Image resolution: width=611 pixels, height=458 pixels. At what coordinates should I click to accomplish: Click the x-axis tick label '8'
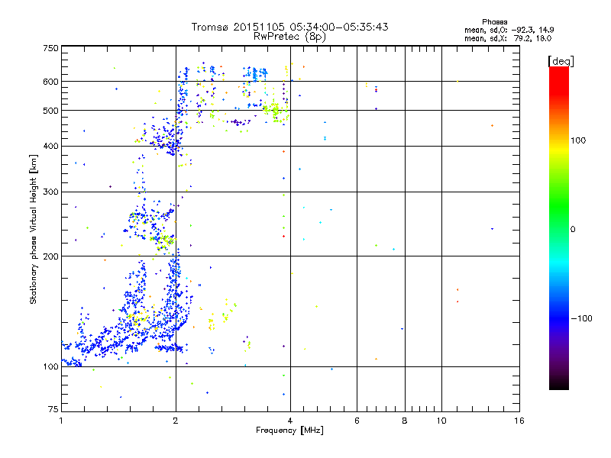tap(405, 421)
